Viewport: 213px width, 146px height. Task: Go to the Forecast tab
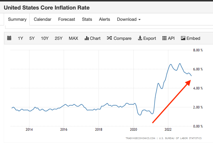click(67, 19)
